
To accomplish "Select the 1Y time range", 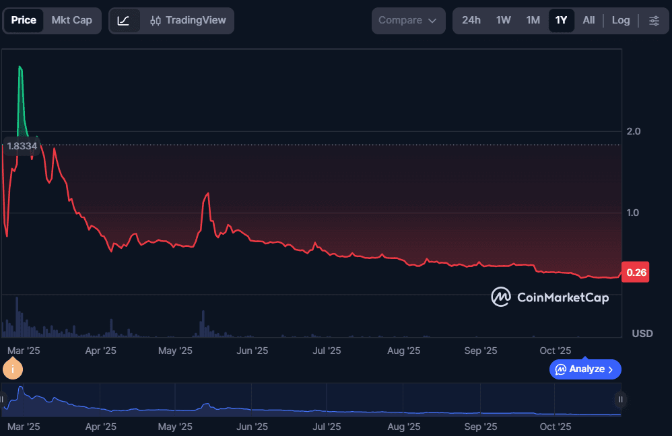I will (x=561, y=20).
